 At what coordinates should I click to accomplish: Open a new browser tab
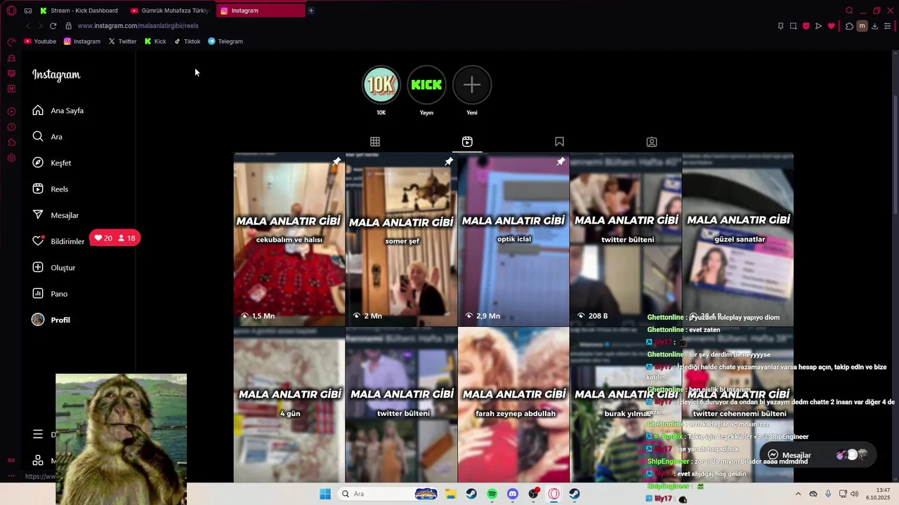tap(311, 11)
